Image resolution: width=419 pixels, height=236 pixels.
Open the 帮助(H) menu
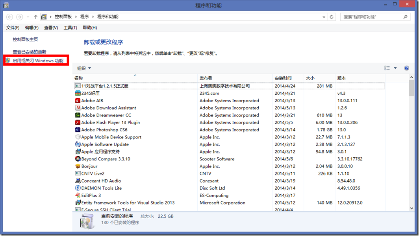[x=90, y=28]
